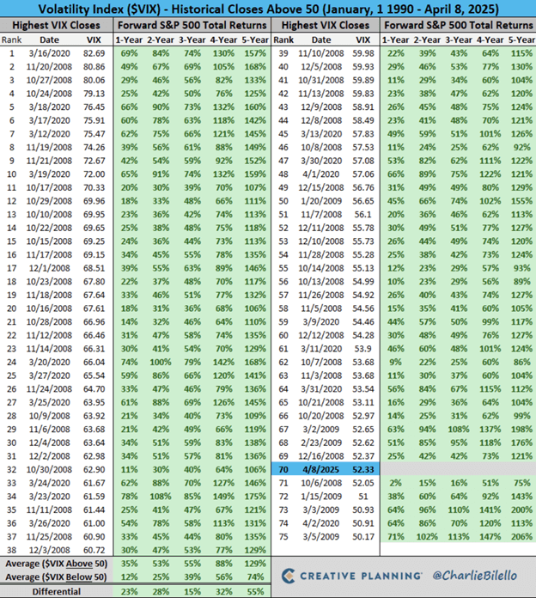This screenshot has width=536, height=598.
Task: Select the left Highest VIX Closes header
Action: 56,25
